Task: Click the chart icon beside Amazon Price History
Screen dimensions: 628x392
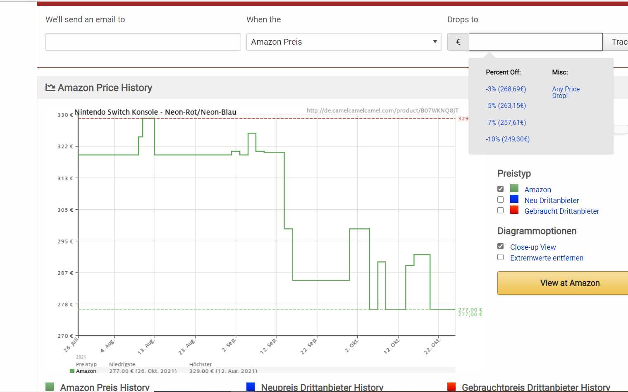Action: pyautogui.click(x=50, y=87)
